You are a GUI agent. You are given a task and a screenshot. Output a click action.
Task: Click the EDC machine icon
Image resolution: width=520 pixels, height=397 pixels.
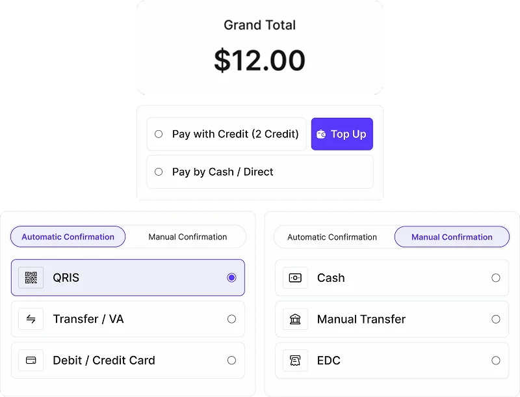(295, 360)
